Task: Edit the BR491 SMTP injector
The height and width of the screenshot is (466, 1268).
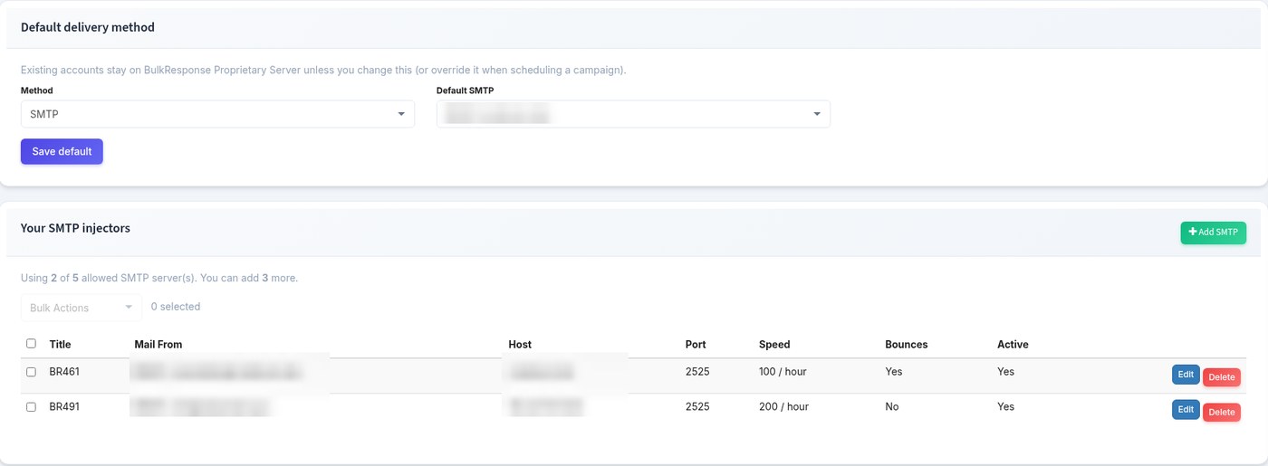Action: 1186,410
